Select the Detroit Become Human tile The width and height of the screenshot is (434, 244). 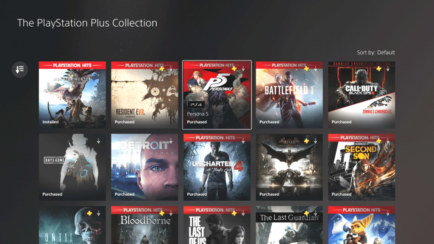pos(145,167)
